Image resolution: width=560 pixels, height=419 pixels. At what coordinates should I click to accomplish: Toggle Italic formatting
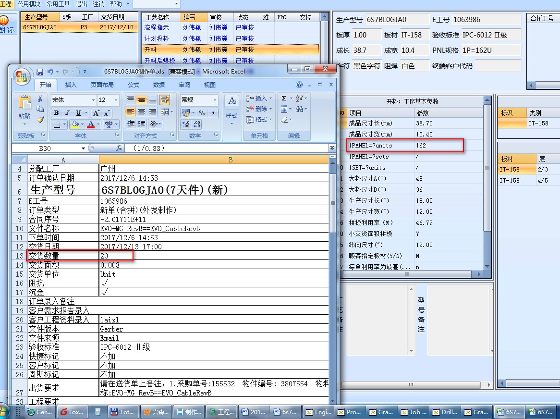[67, 113]
